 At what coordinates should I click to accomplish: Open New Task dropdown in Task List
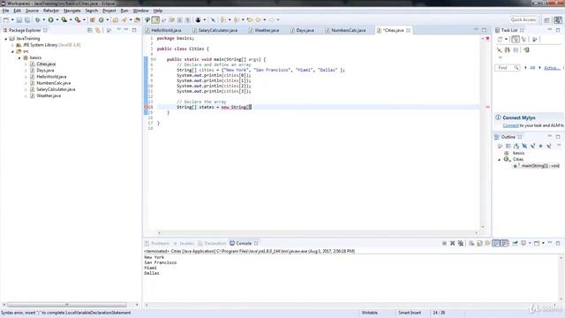click(506, 39)
